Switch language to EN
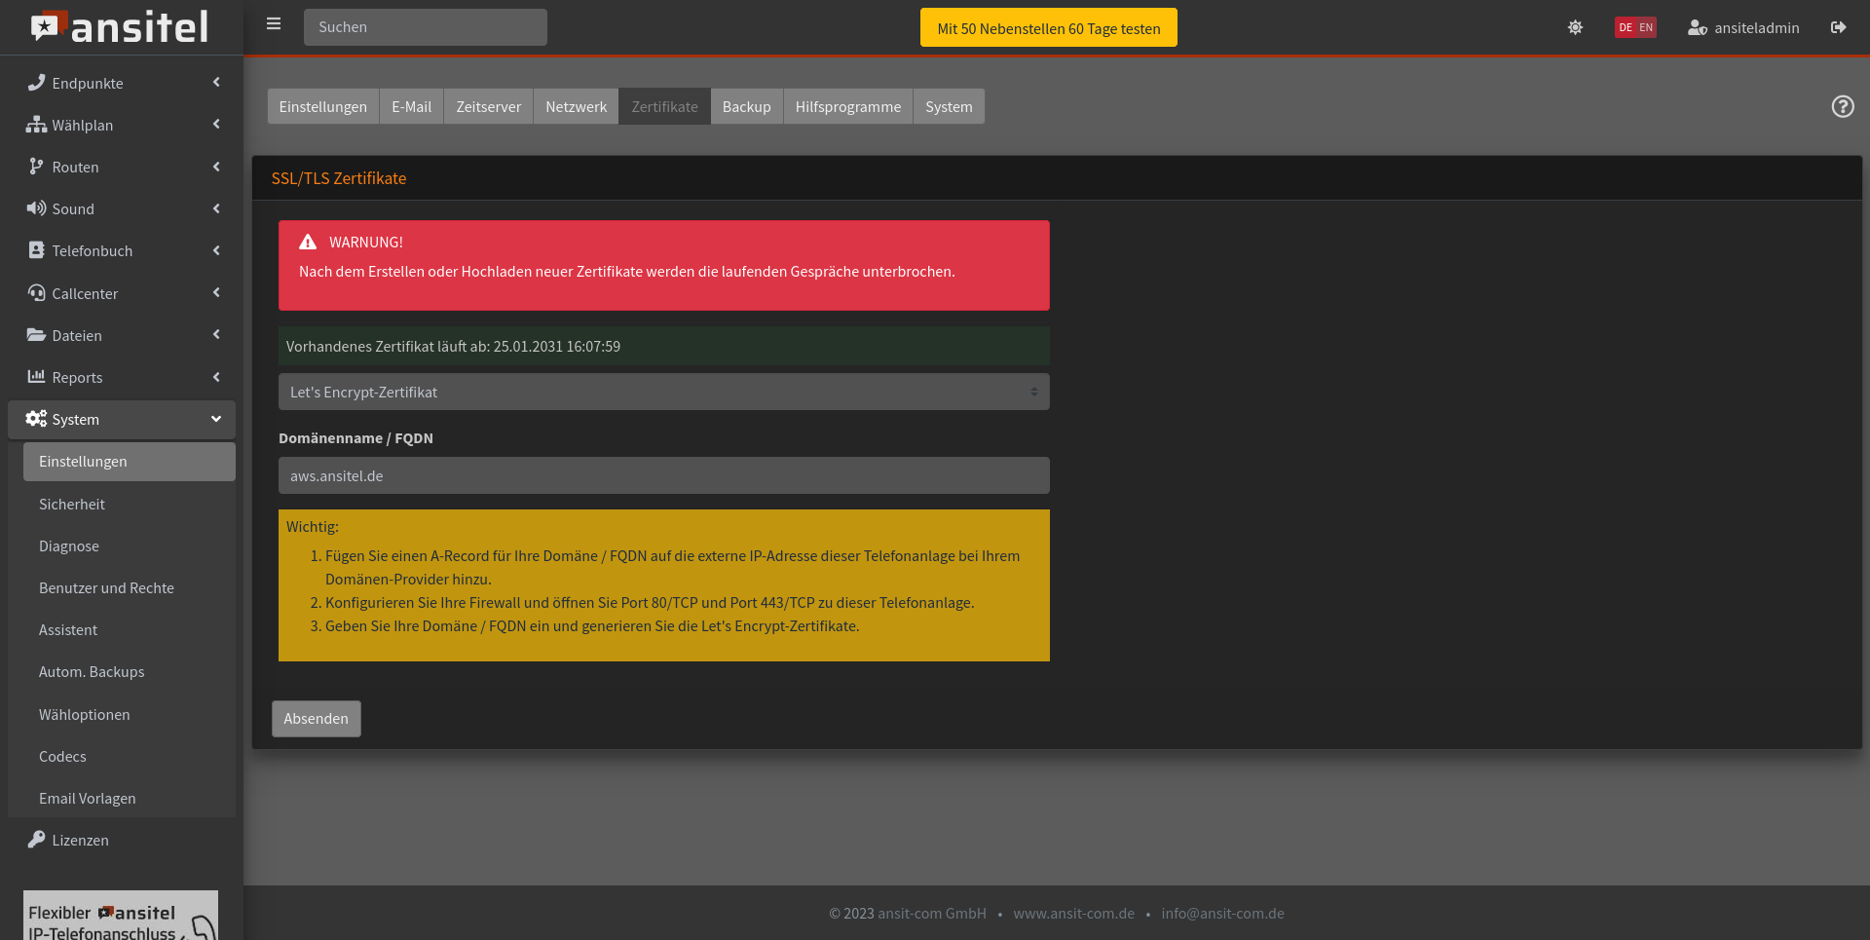Screen dimensions: 1870x940 1646,27
